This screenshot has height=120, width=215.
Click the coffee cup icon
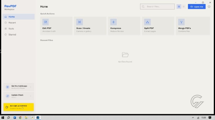[7, 107]
